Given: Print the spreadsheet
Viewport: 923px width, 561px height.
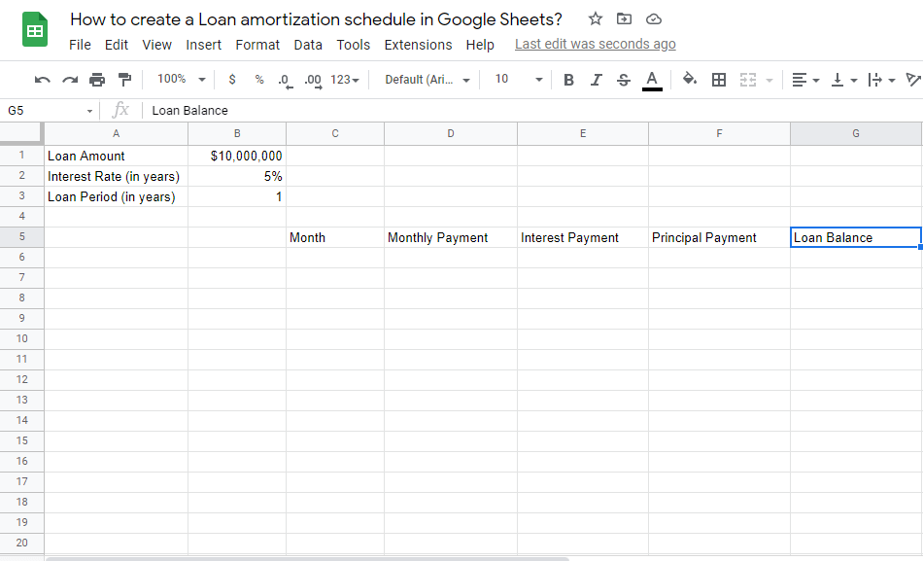Looking at the screenshot, I should [97, 80].
